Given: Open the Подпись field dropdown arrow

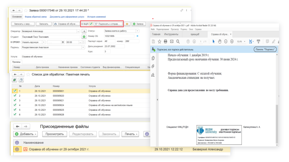Looking at the screenshot, I should tap(83, 47).
